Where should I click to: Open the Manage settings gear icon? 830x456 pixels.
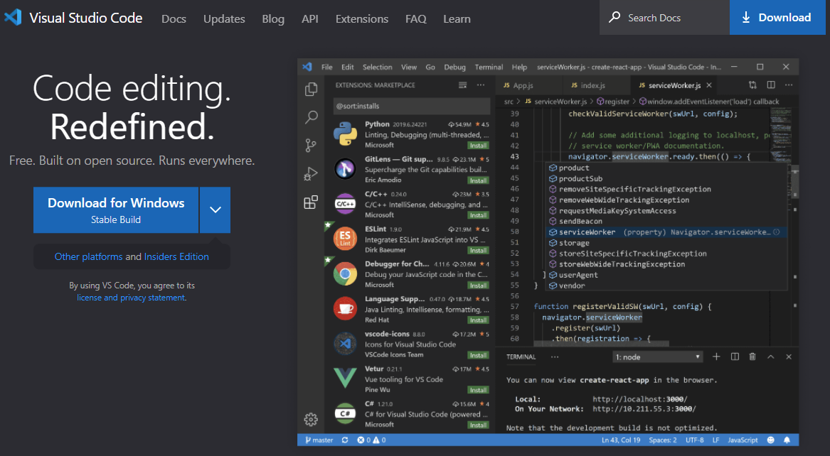[311, 419]
